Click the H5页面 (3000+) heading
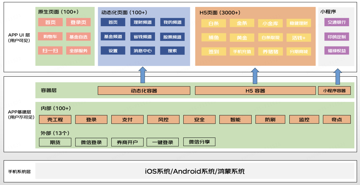 point(220,13)
